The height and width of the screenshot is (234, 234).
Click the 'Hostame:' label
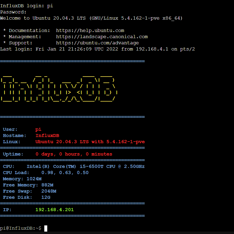point(14,135)
